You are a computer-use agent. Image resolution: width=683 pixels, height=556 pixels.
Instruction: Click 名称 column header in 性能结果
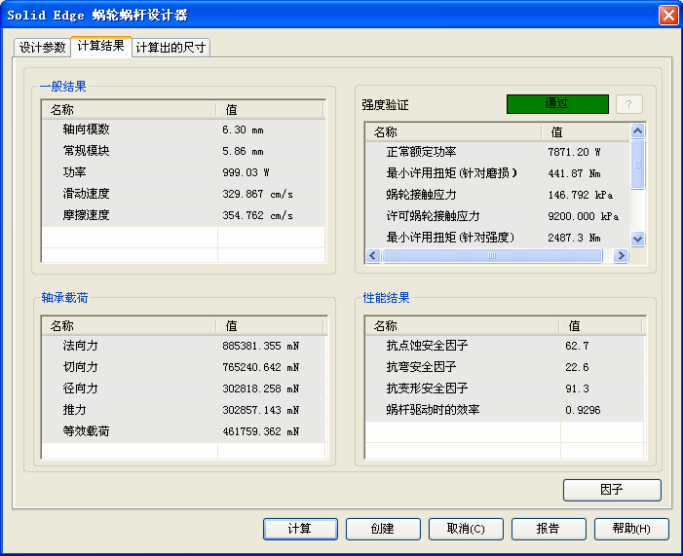(x=460, y=326)
